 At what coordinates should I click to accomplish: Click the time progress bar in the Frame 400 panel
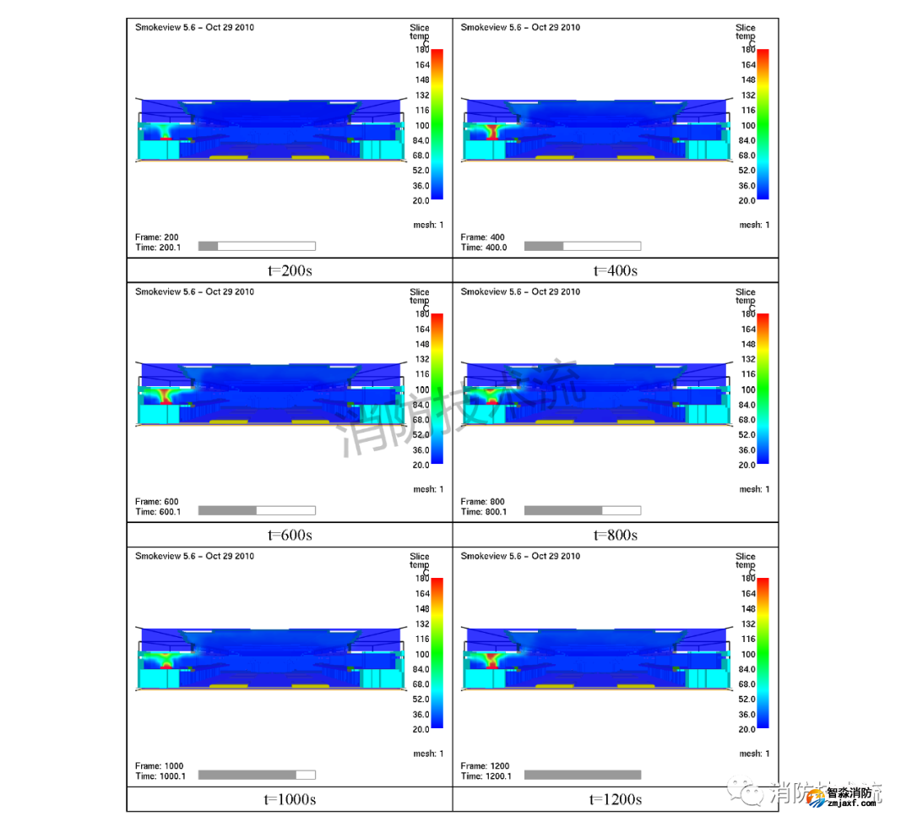click(582, 246)
